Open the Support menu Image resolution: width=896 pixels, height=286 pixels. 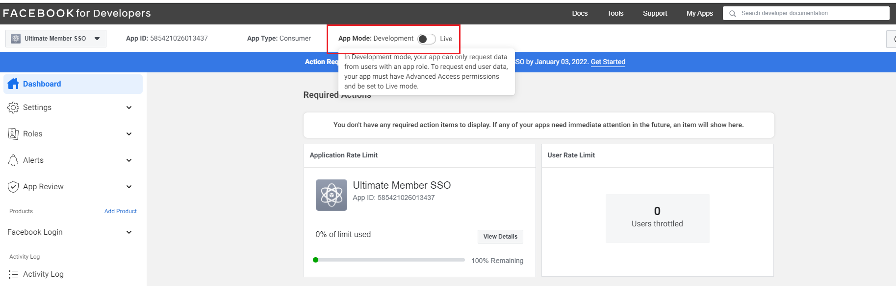coord(655,13)
